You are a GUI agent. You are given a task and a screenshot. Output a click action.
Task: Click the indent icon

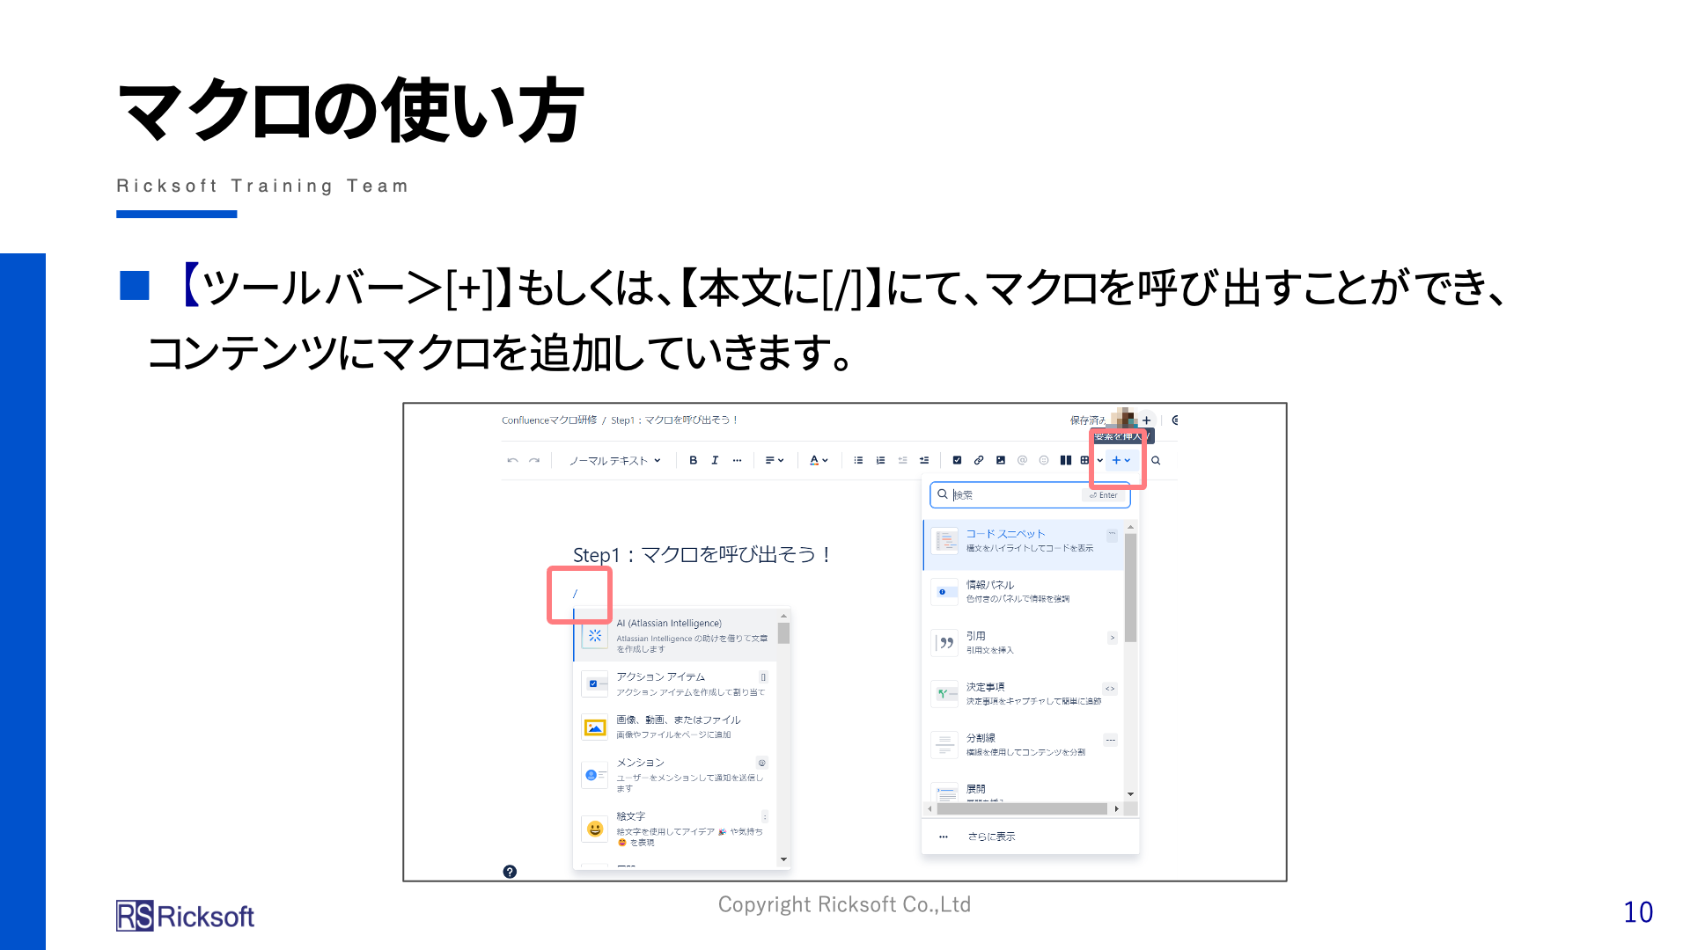(x=923, y=460)
